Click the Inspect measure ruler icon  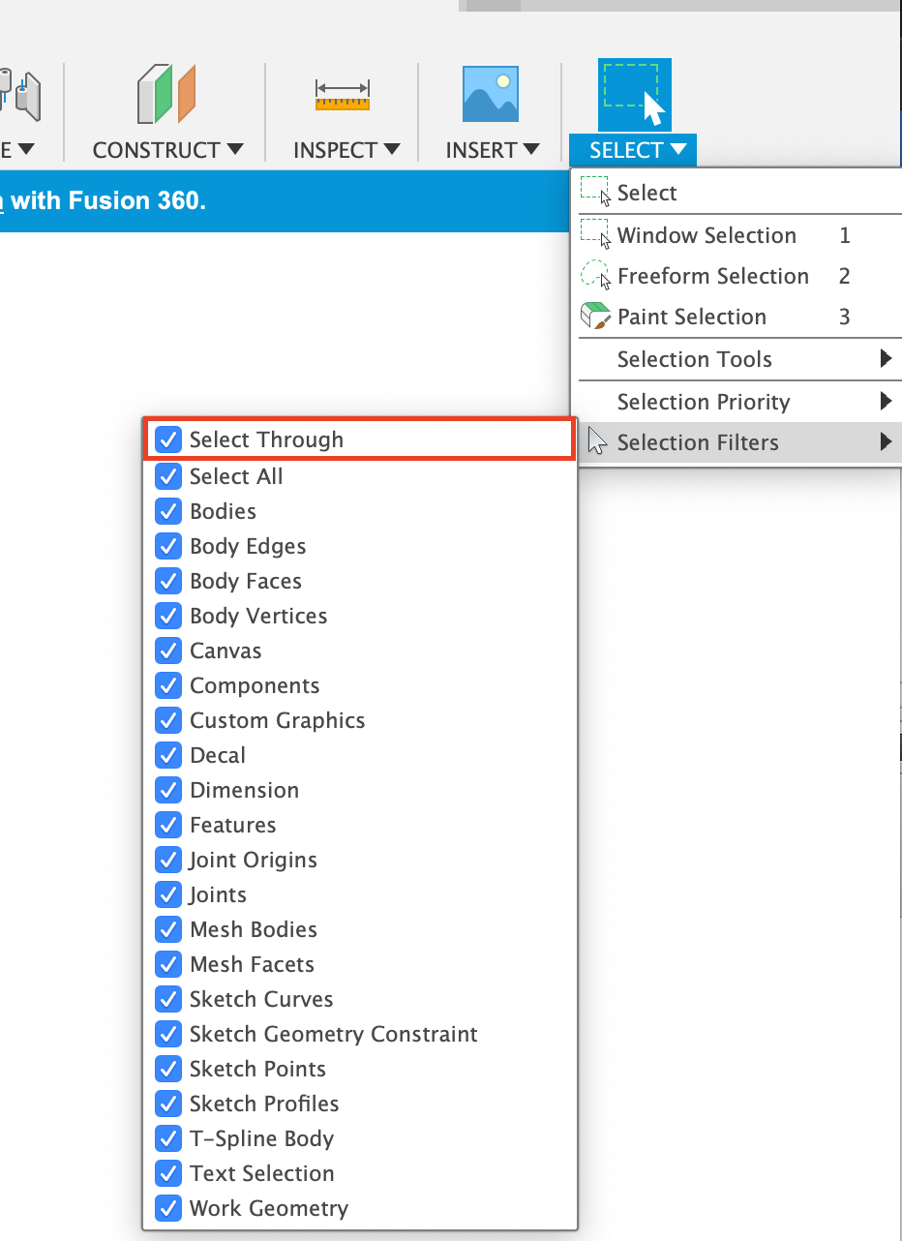coord(343,94)
